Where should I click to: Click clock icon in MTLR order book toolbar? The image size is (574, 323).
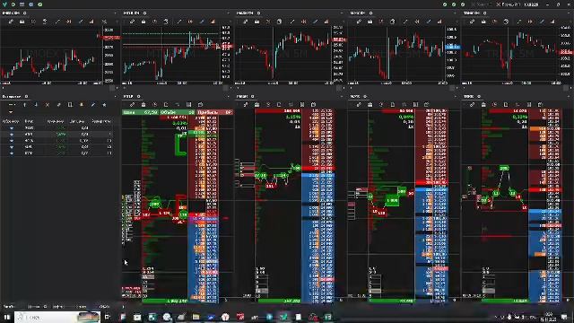[x=154, y=105]
